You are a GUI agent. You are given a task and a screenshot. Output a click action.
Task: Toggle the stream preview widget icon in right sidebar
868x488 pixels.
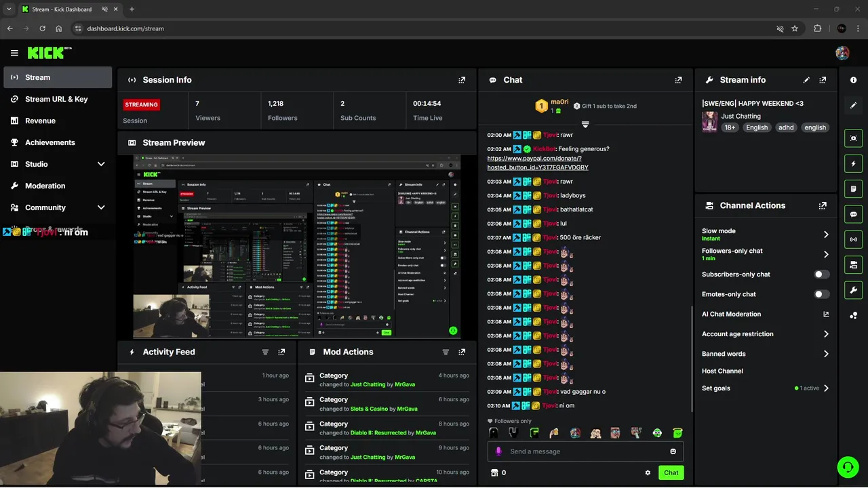853,138
